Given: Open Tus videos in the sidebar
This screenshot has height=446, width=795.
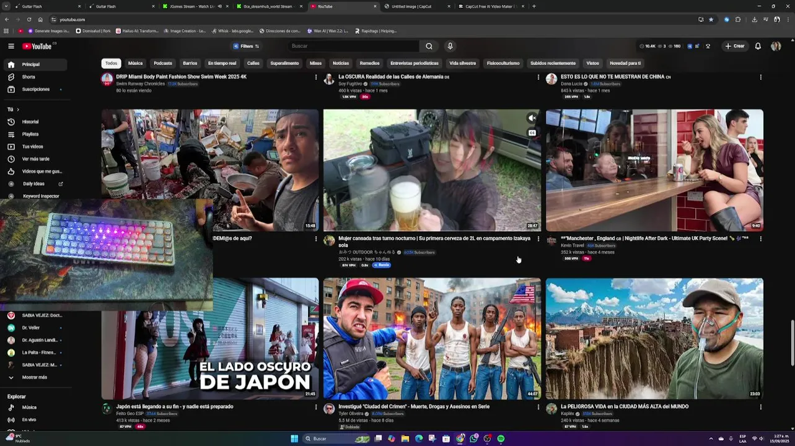Looking at the screenshot, I should pos(34,147).
